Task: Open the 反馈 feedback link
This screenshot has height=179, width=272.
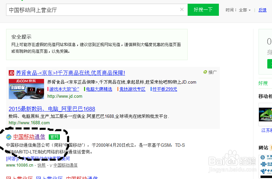Action: (263, 10)
